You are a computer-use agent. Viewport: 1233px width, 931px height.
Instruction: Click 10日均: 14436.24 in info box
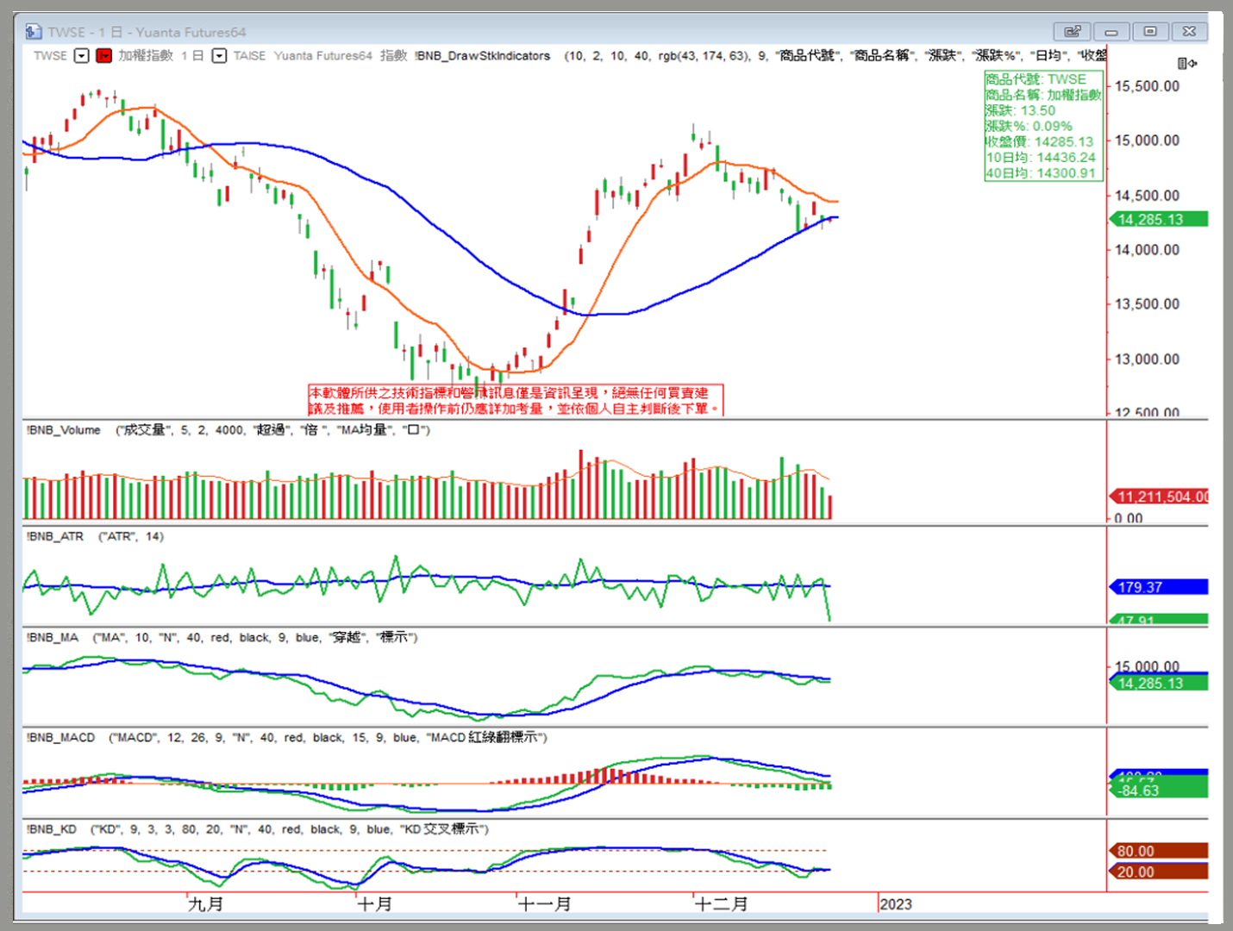tap(1041, 157)
